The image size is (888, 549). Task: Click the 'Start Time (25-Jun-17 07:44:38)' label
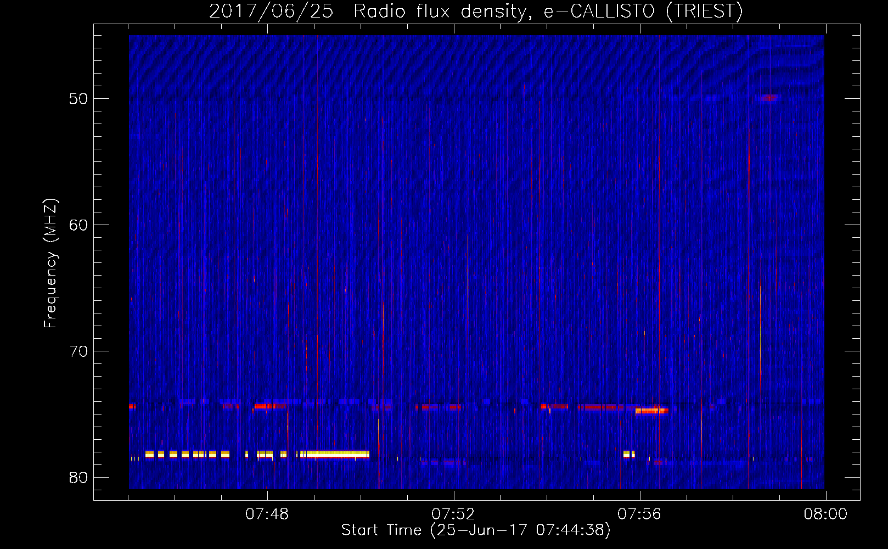pos(476,530)
